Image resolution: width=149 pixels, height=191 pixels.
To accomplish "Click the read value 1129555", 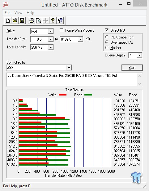I will (x=133, y=146).
